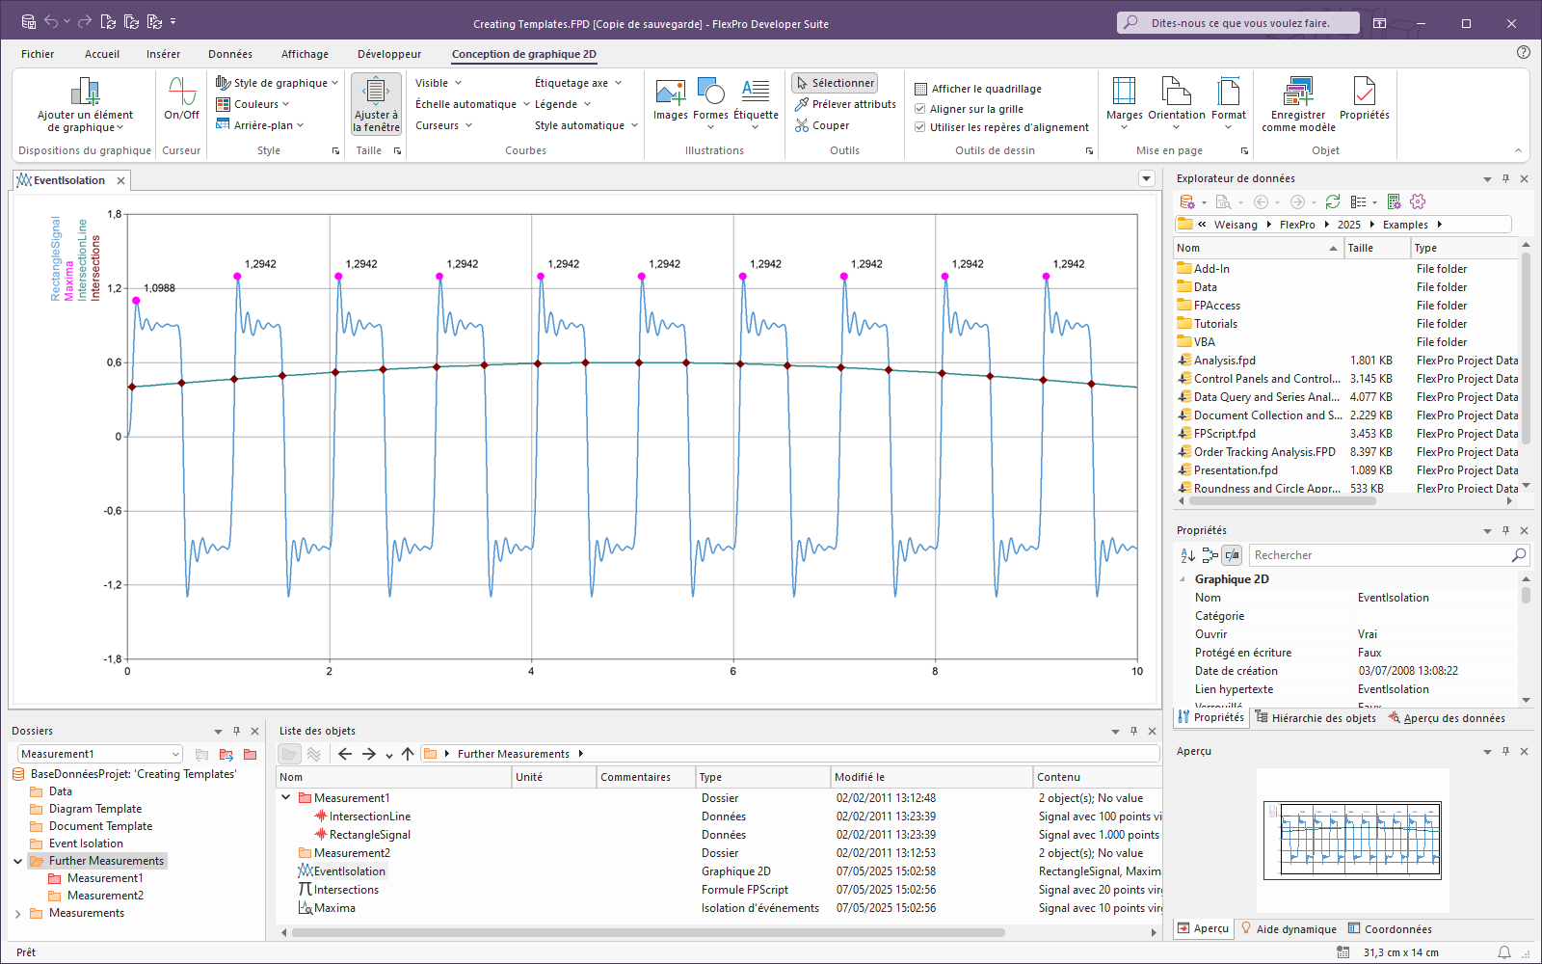The height and width of the screenshot is (964, 1542).
Task: Switch to Hiérarchie des objets tab
Action: click(1316, 718)
